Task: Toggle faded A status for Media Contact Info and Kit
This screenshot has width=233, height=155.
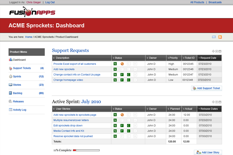Action: point(135,131)
